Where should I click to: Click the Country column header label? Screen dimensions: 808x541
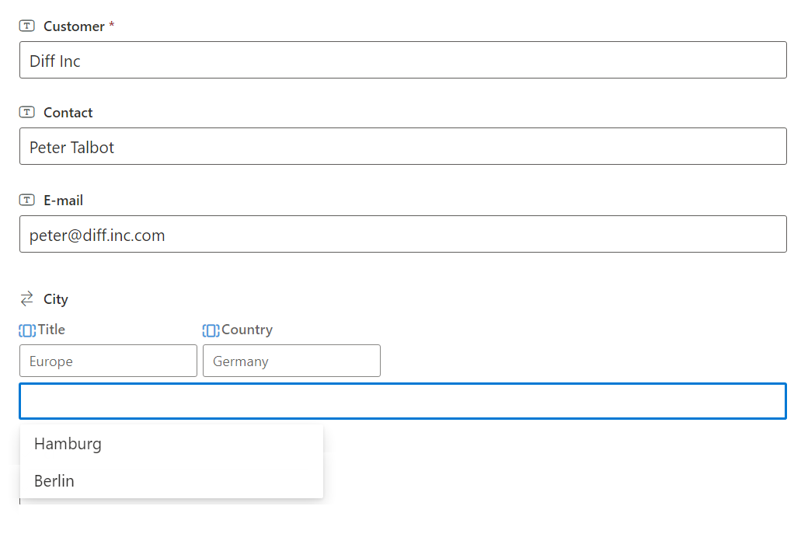(247, 330)
